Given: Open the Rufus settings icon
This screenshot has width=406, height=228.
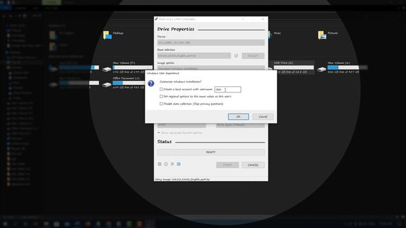Looking at the screenshot, I should pyautogui.click(x=172, y=164).
